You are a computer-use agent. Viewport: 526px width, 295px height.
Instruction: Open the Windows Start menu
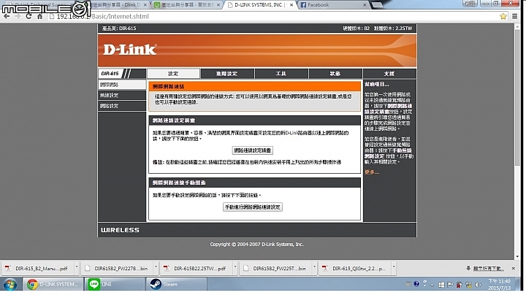(10, 284)
